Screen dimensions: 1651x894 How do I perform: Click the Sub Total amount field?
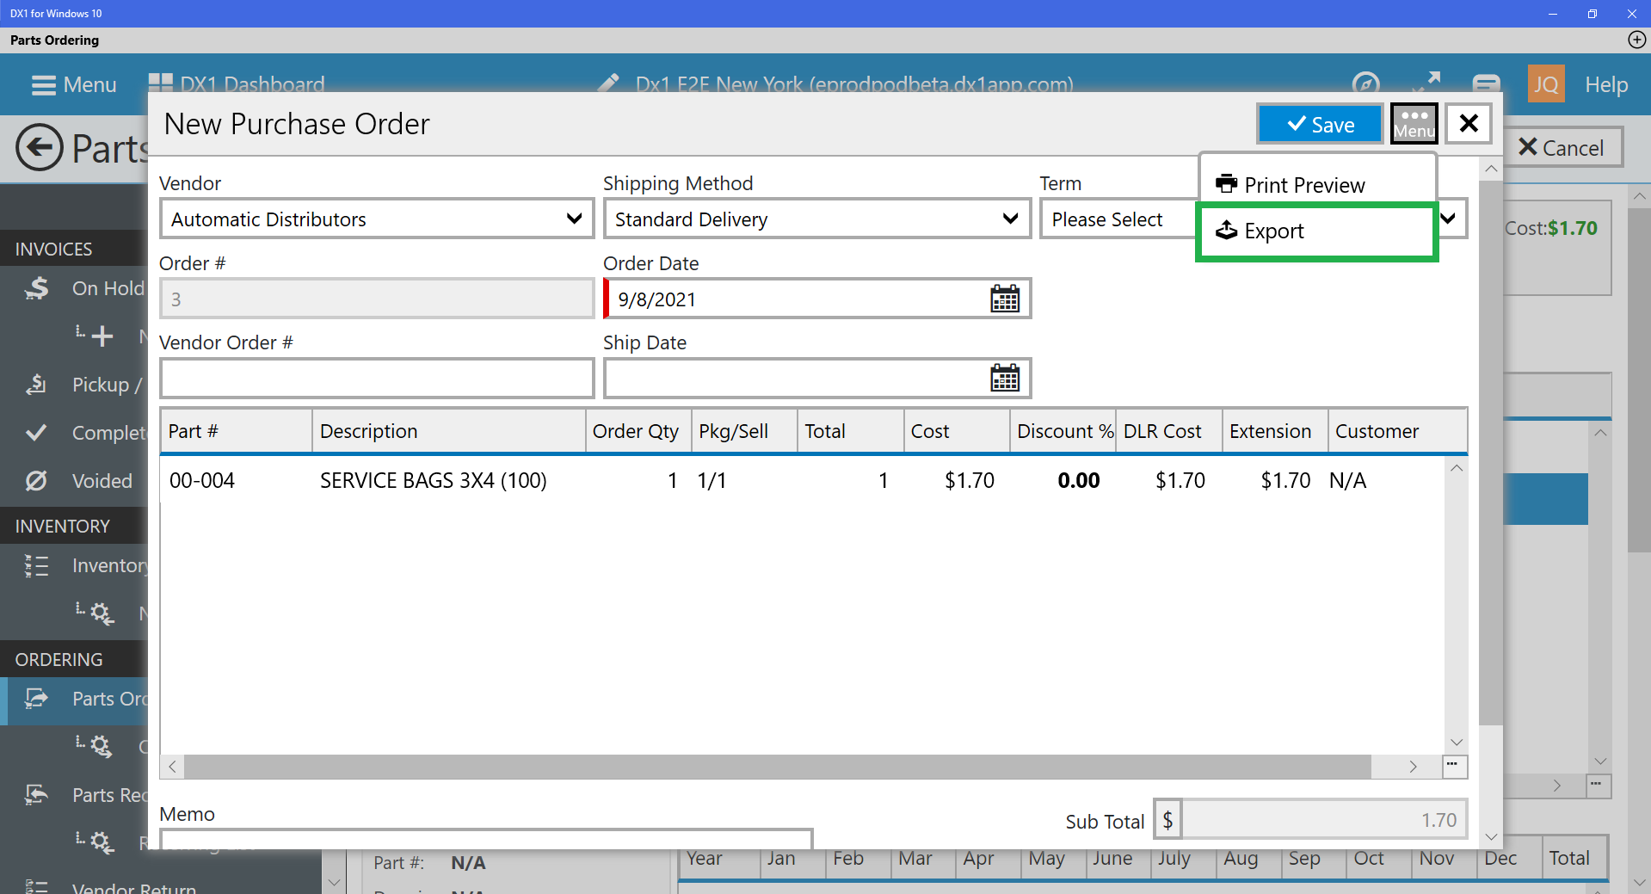[1324, 820]
